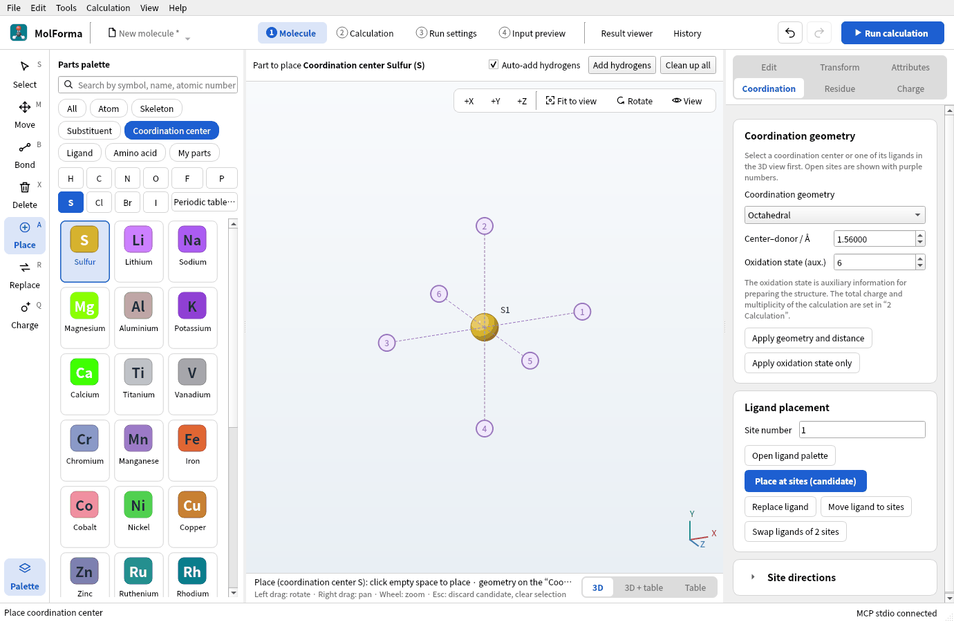
Task: Open the View options menu
Action: click(687, 101)
